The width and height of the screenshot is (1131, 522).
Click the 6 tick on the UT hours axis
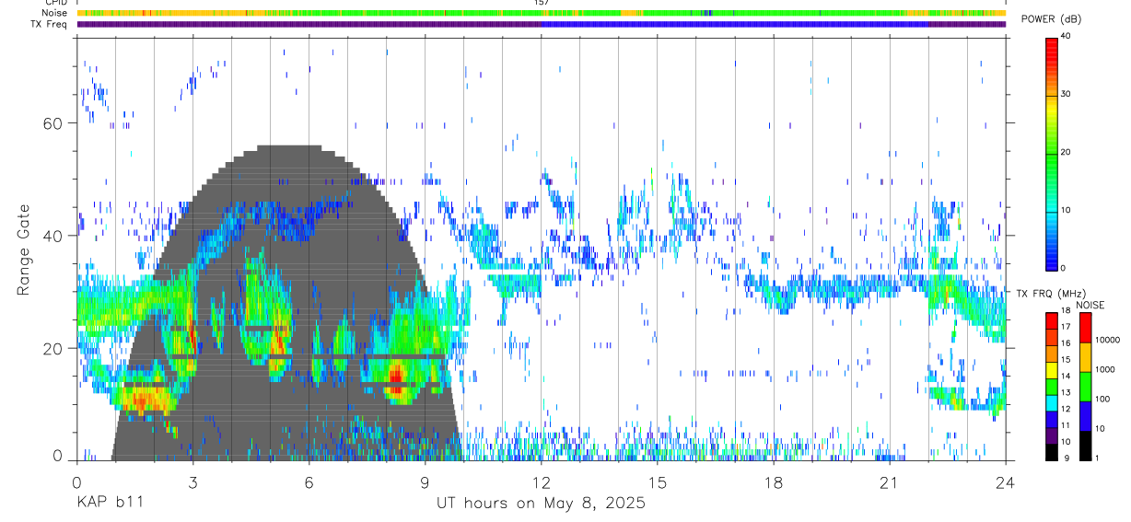(309, 481)
